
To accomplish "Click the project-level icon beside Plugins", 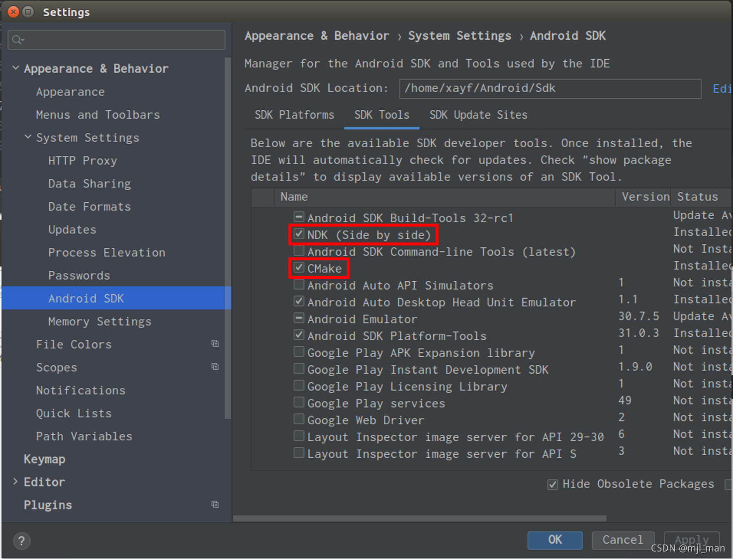I will (x=215, y=504).
